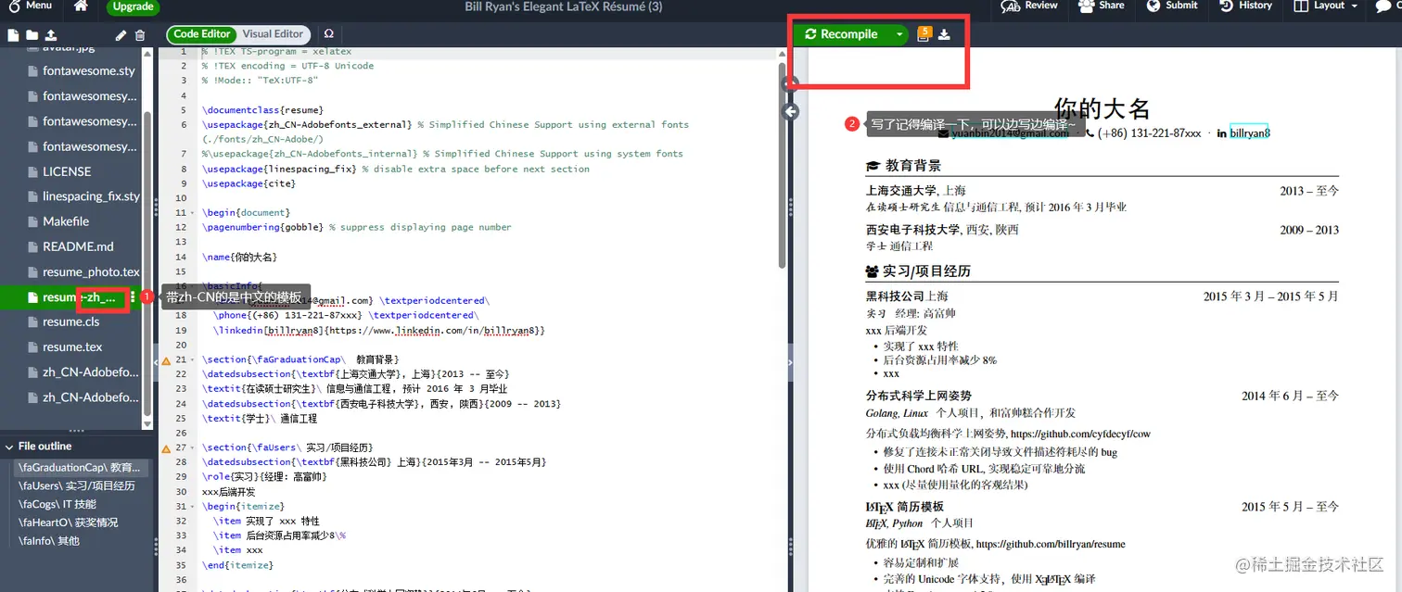1402x592 pixels.
Task: Click the green Upgrade button
Action: (x=134, y=6)
